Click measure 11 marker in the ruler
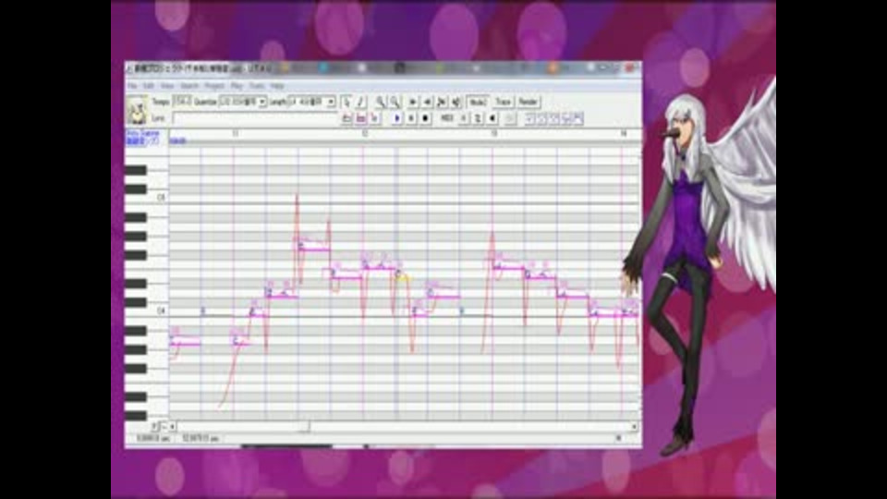This screenshot has height=499, width=887. point(236,133)
